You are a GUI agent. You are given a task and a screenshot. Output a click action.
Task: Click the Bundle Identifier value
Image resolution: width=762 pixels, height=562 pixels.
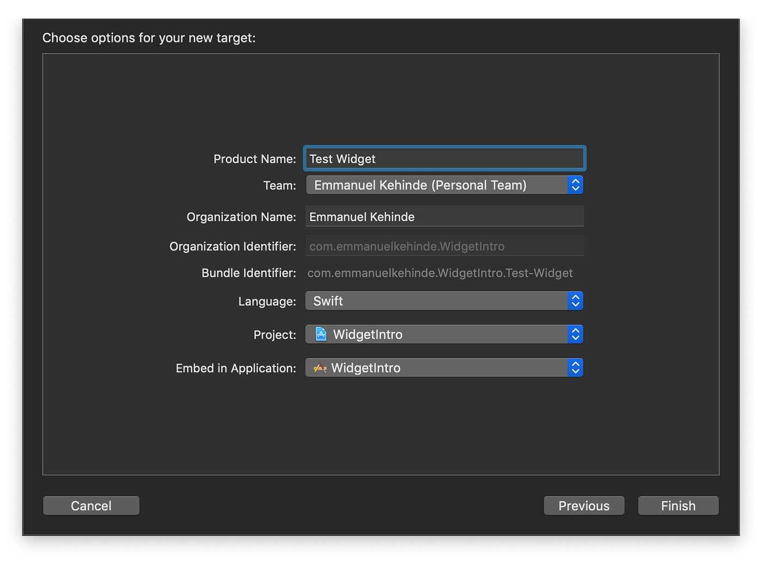tap(440, 273)
